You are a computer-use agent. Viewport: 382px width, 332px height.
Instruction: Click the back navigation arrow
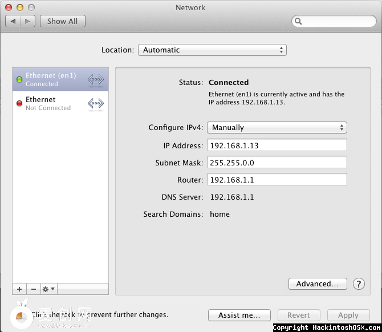point(13,21)
